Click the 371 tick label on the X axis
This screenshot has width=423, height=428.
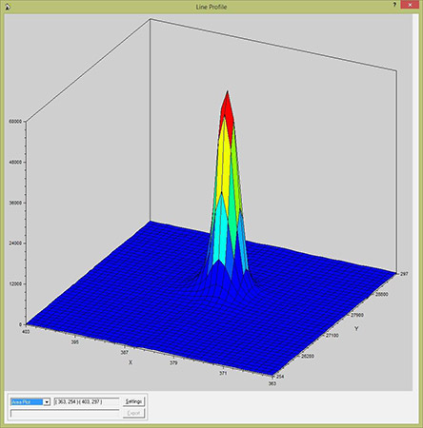(x=223, y=373)
